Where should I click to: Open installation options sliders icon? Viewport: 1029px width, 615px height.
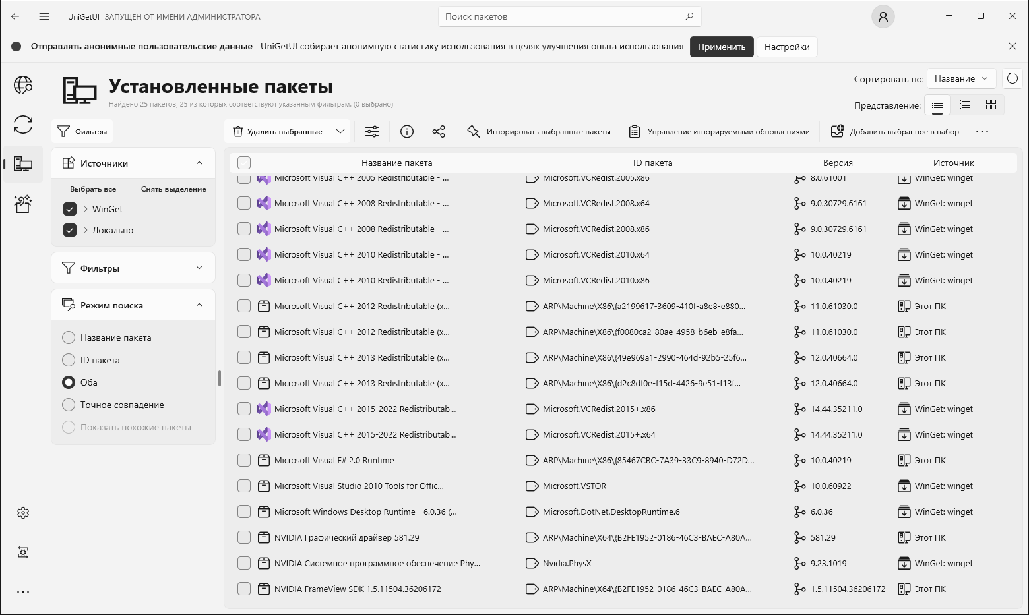[372, 132]
